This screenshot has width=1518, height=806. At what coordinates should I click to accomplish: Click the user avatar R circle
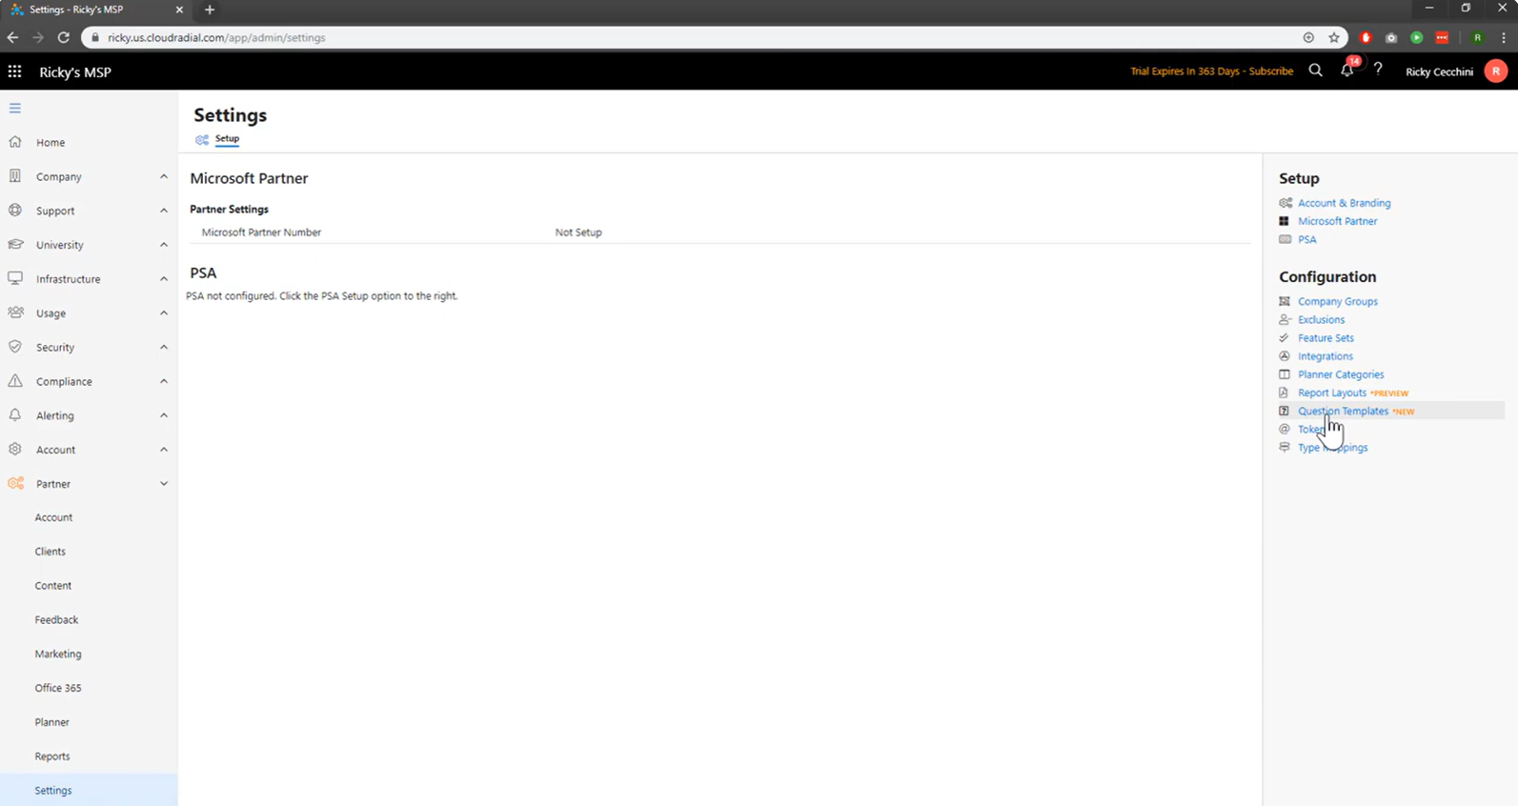coord(1496,71)
